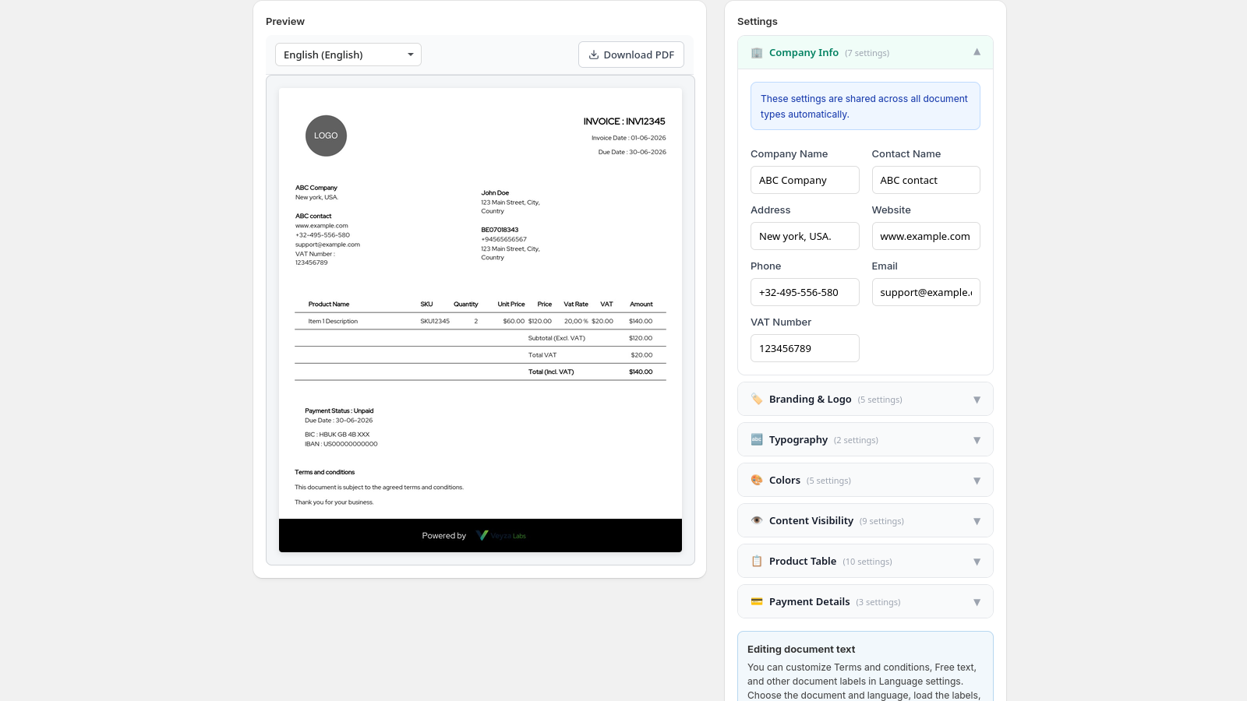Open the English language dropdown

[x=348, y=55]
